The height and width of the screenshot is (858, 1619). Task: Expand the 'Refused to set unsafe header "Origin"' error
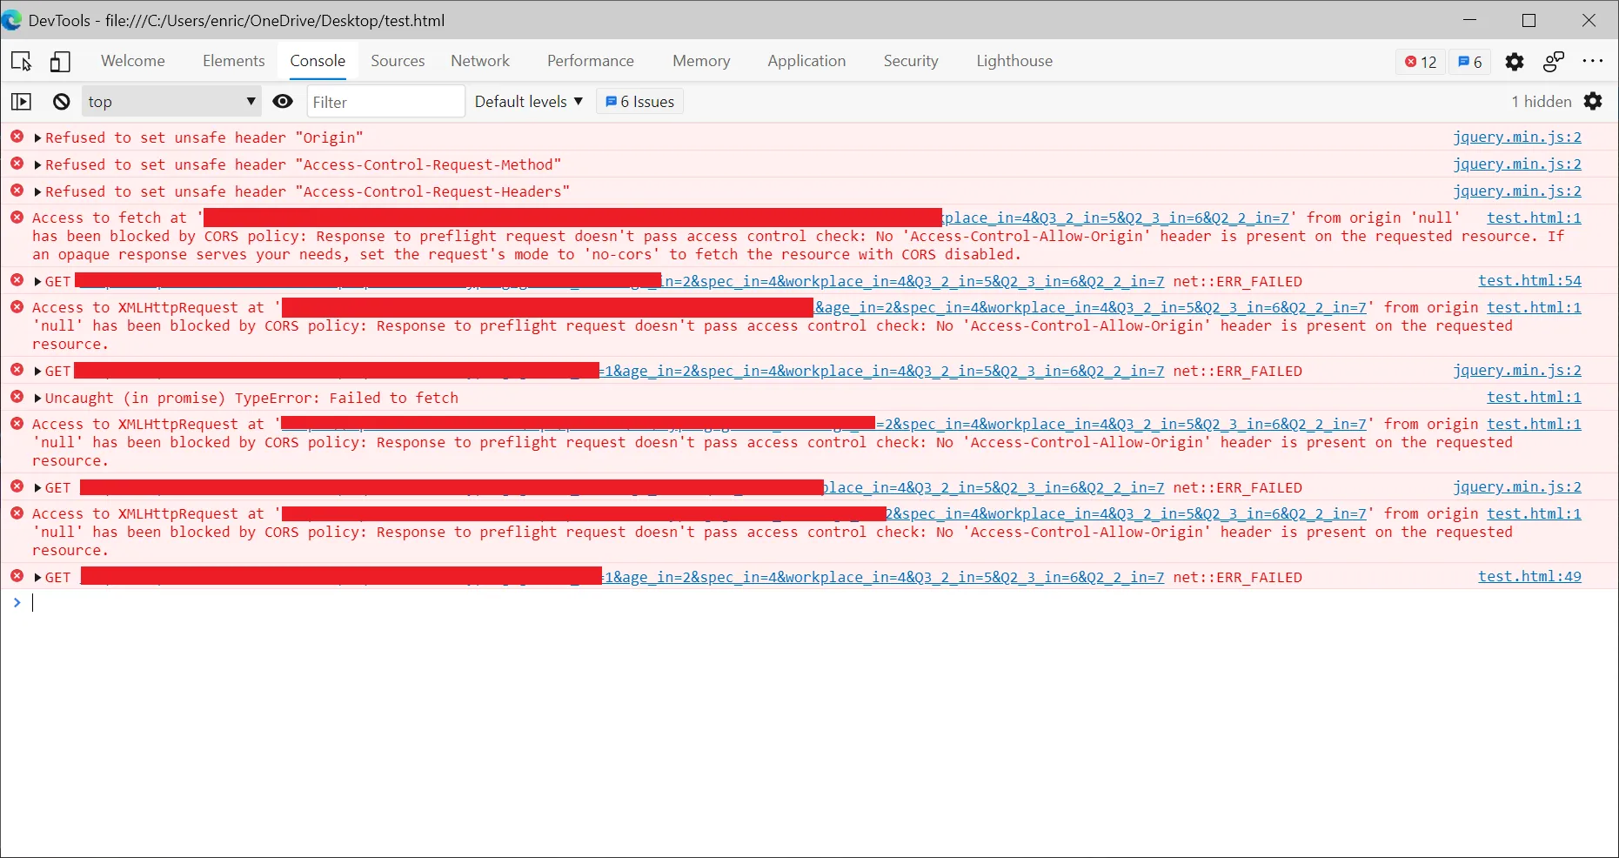coord(37,137)
